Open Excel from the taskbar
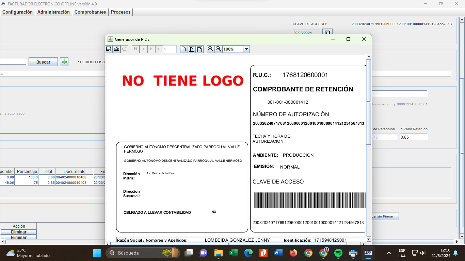465x261 pixels. point(233,253)
